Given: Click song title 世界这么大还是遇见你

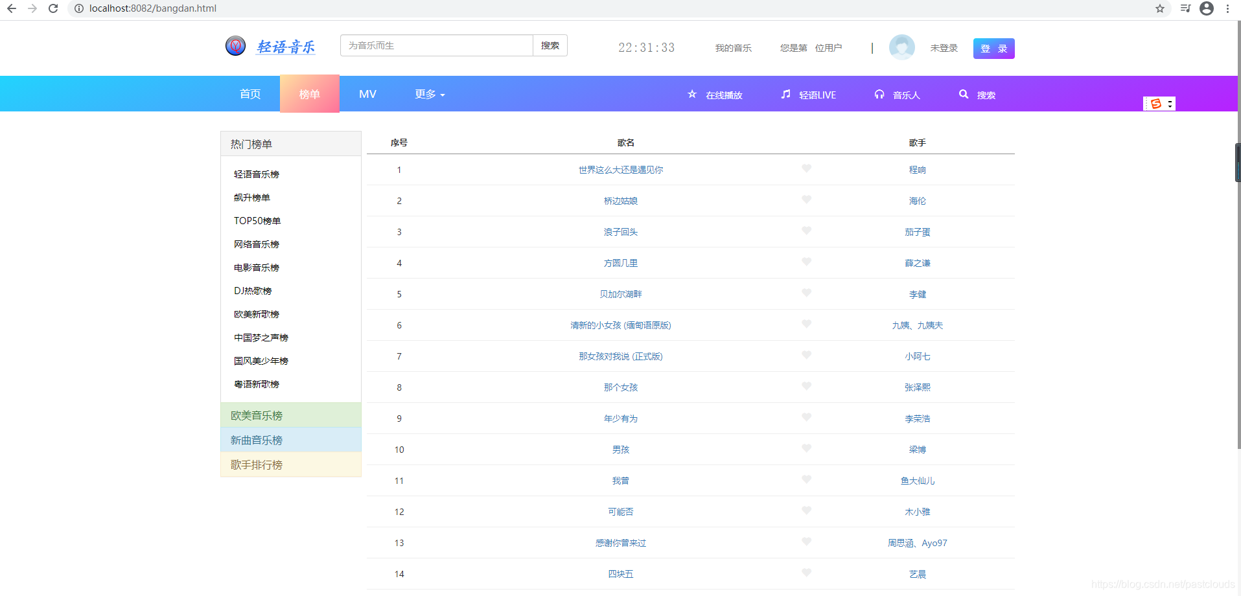Looking at the screenshot, I should pos(621,170).
